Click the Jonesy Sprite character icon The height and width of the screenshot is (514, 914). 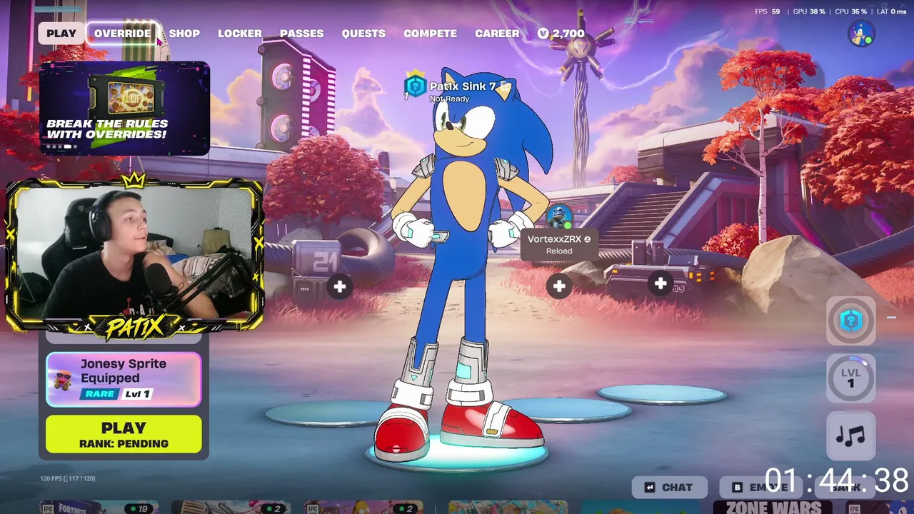coord(63,378)
